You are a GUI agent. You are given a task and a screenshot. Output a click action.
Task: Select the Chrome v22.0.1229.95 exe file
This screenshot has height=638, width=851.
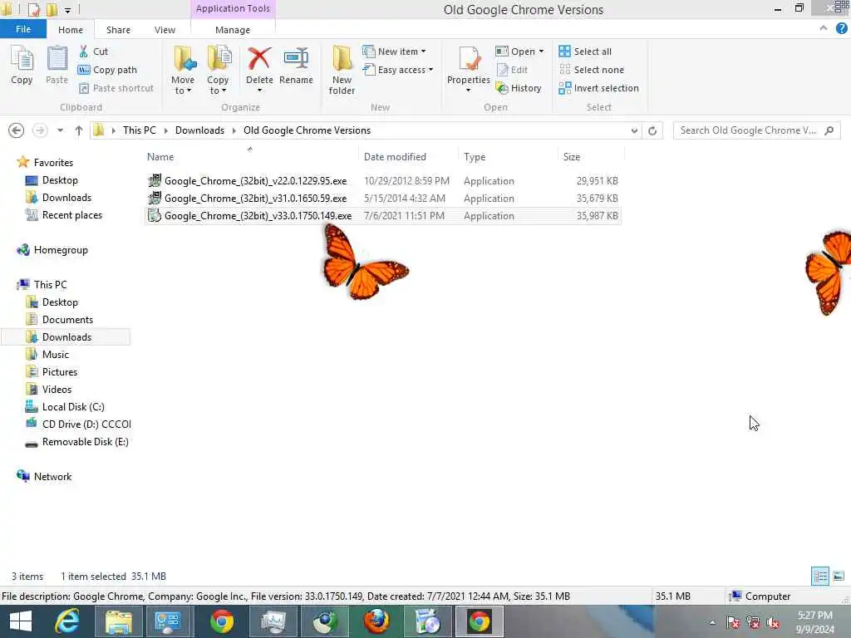382,181
